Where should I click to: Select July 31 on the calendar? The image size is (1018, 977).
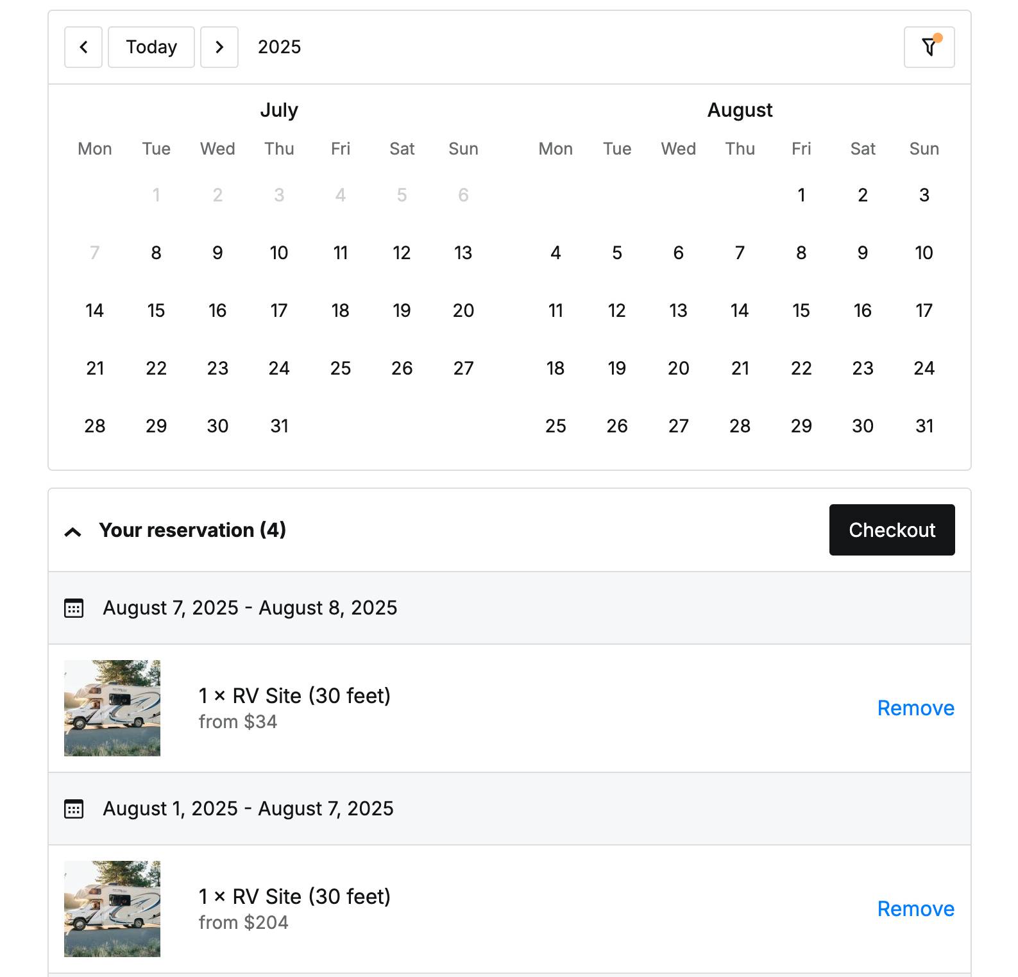pyautogui.click(x=279, y=426)
